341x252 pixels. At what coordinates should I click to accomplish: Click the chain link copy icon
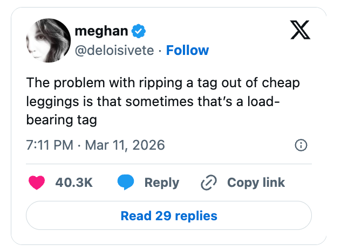pos(208,183)
